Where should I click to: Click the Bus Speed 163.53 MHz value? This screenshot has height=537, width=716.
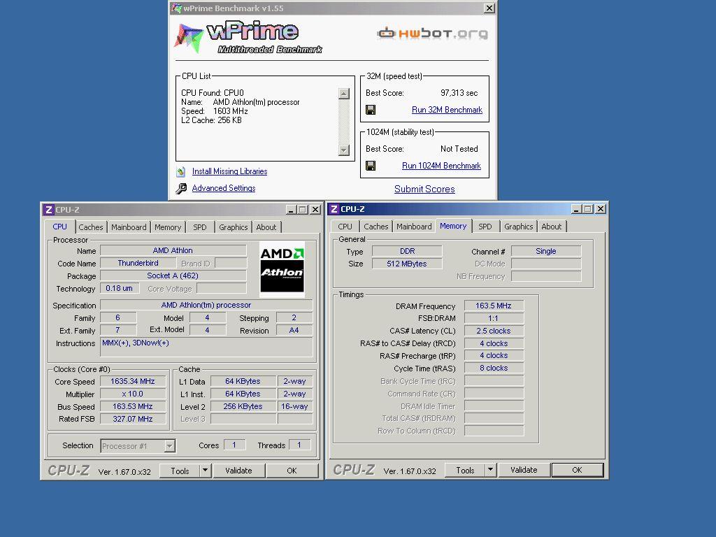click(133, 406)
